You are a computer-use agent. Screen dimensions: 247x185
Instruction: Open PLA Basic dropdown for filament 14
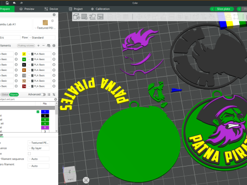click(39, 86)
